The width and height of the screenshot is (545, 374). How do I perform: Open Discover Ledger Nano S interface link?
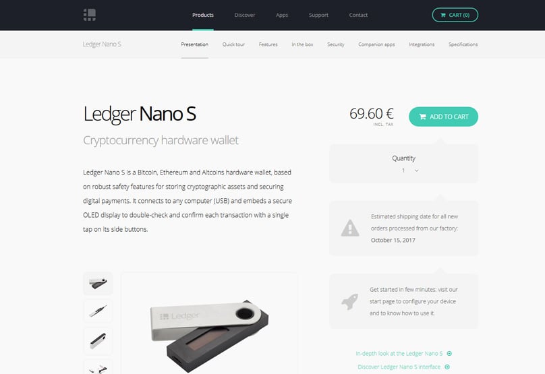pos(399,367)
